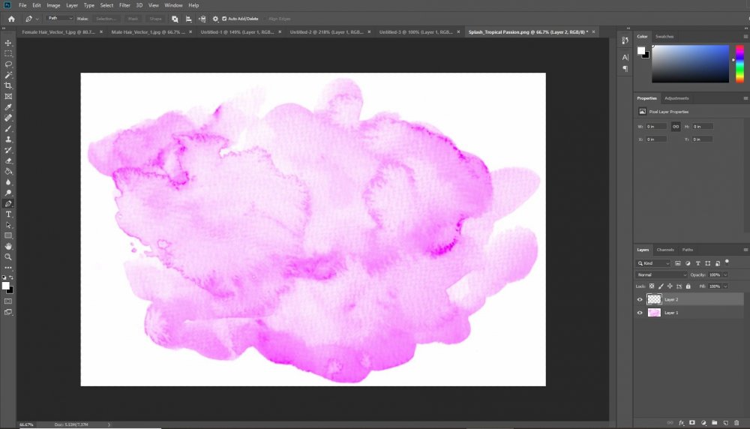Hide Layer 1 visibility eye
The height and width of the screenshot is (429, 750).
[x=640, y=313]
